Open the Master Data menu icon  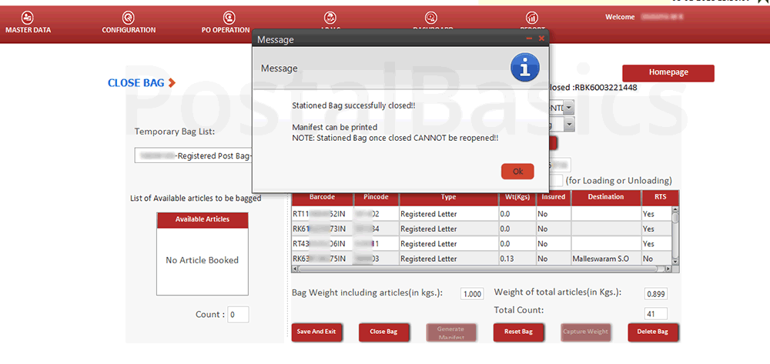(x=28, y=18)
